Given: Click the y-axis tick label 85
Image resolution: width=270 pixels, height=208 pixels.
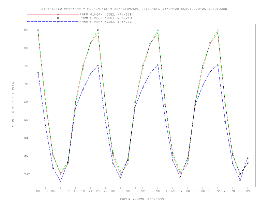Looking at the screenshot, I should pos(26,30).
